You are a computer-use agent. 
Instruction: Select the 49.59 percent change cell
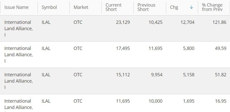click(221, 48)
